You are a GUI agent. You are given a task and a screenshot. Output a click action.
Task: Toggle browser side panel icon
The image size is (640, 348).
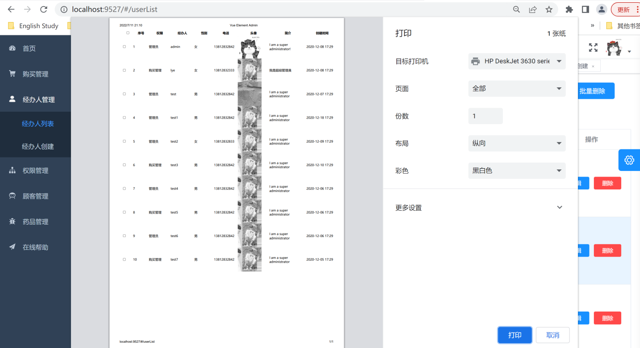(585, 9)
